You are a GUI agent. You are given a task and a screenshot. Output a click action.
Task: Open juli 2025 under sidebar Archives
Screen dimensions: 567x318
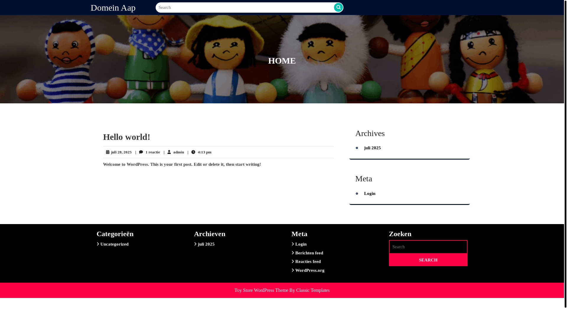point(372,148)
